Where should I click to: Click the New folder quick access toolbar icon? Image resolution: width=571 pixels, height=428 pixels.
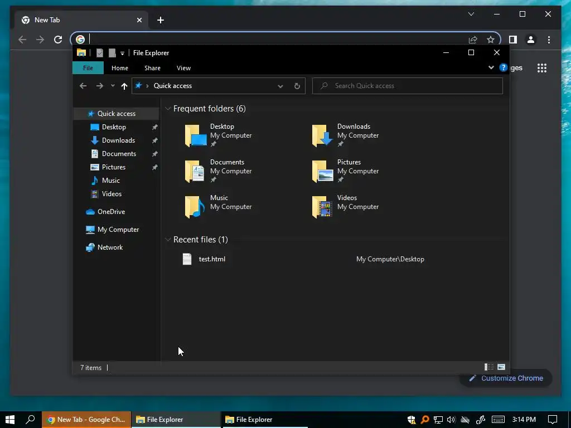pos(112,53)
